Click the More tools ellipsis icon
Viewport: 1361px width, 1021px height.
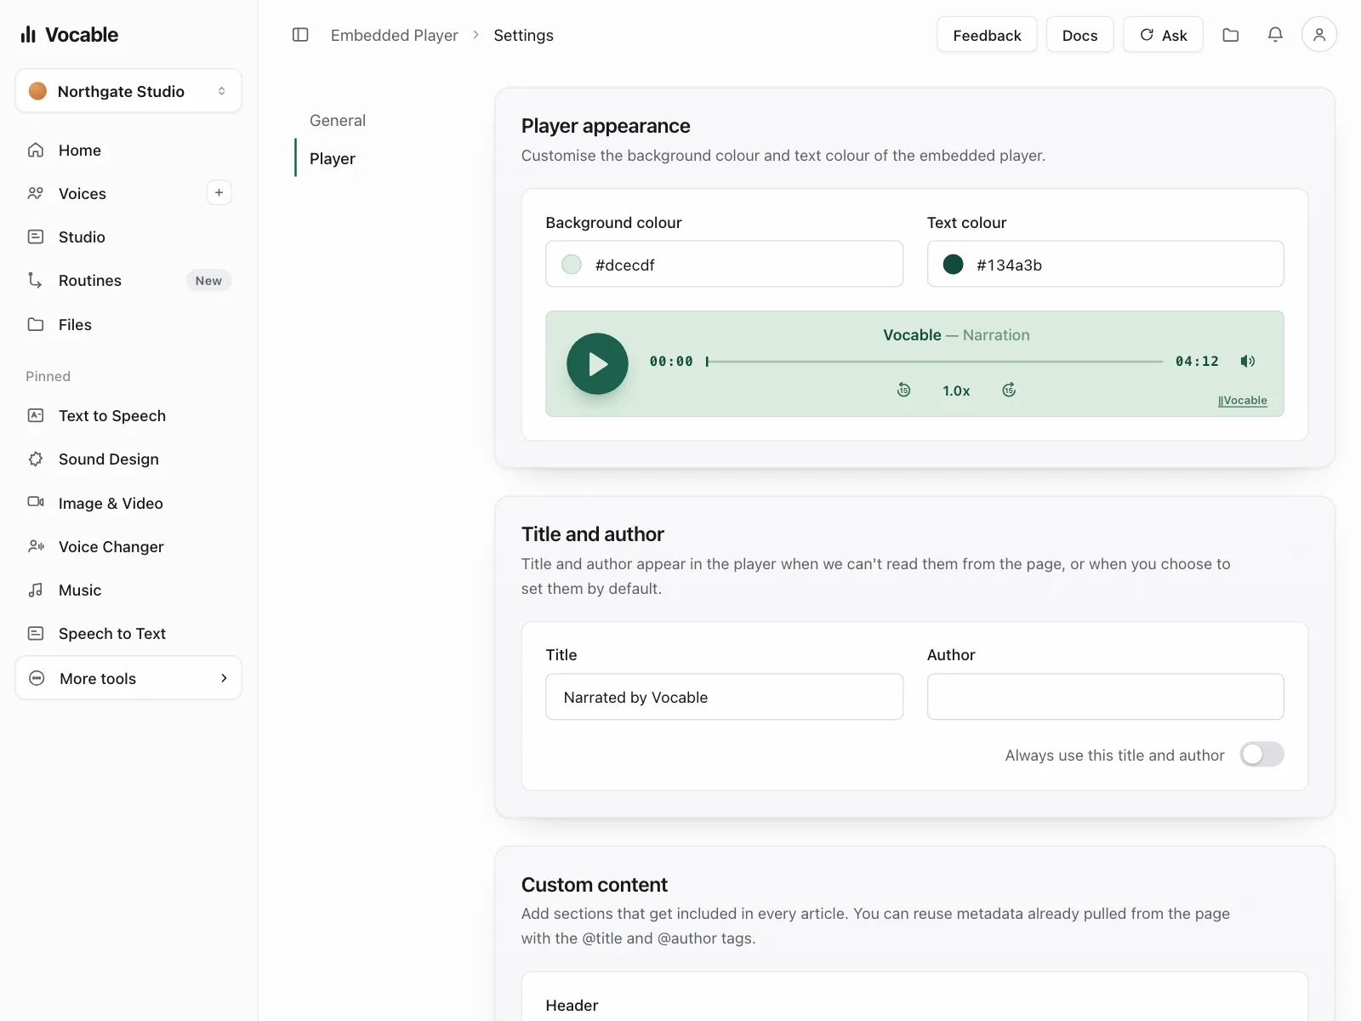[37, 678]
